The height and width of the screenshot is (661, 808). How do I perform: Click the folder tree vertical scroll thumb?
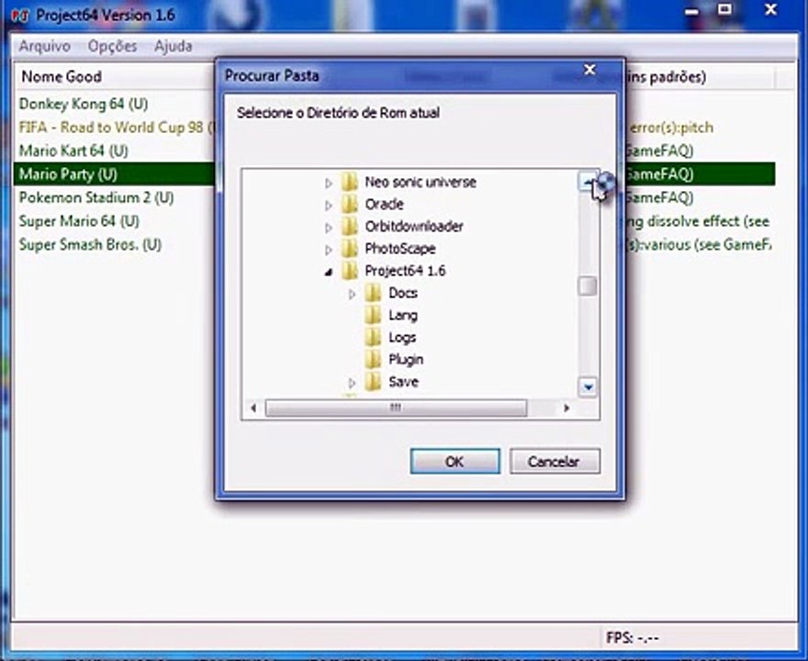[x=588, y=286]
